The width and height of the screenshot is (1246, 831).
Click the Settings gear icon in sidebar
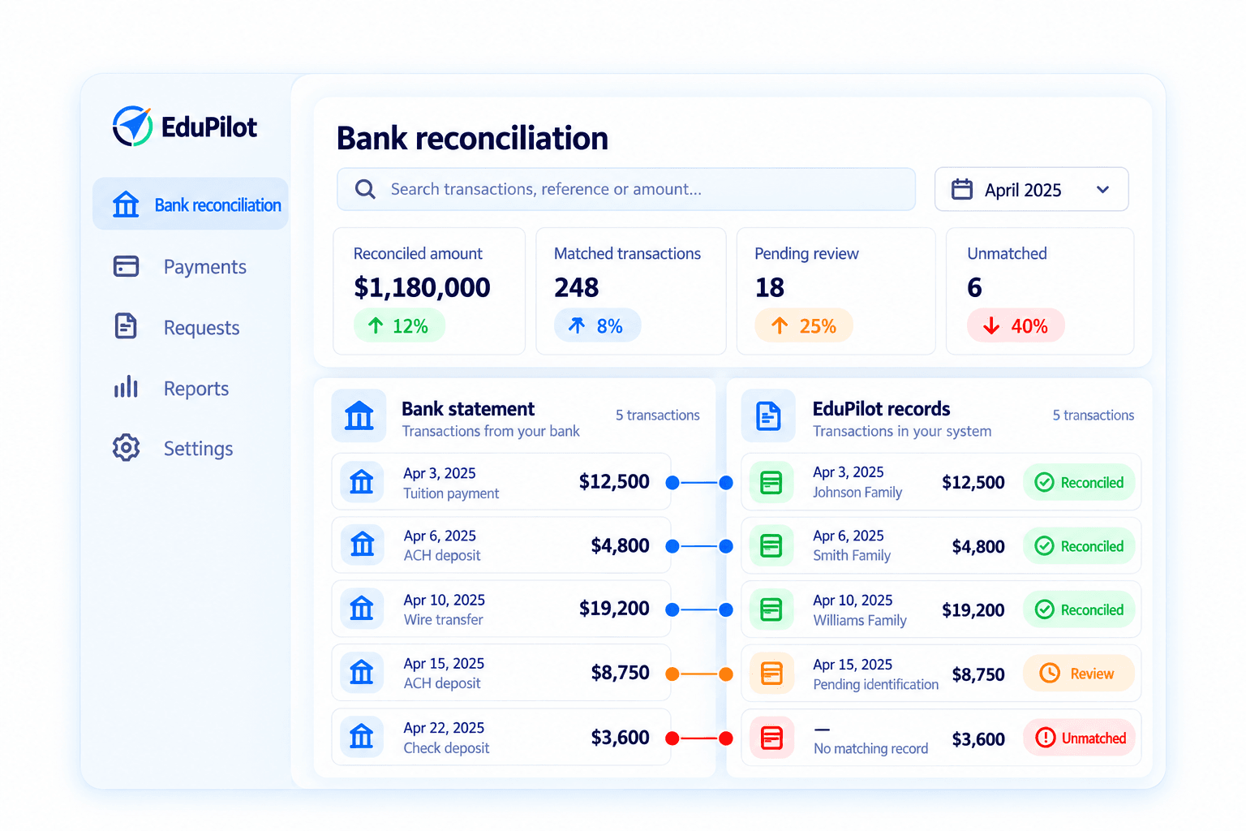point(126,447)
